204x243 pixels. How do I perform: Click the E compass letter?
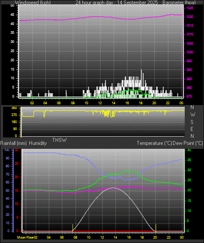(x=192, y=129)
